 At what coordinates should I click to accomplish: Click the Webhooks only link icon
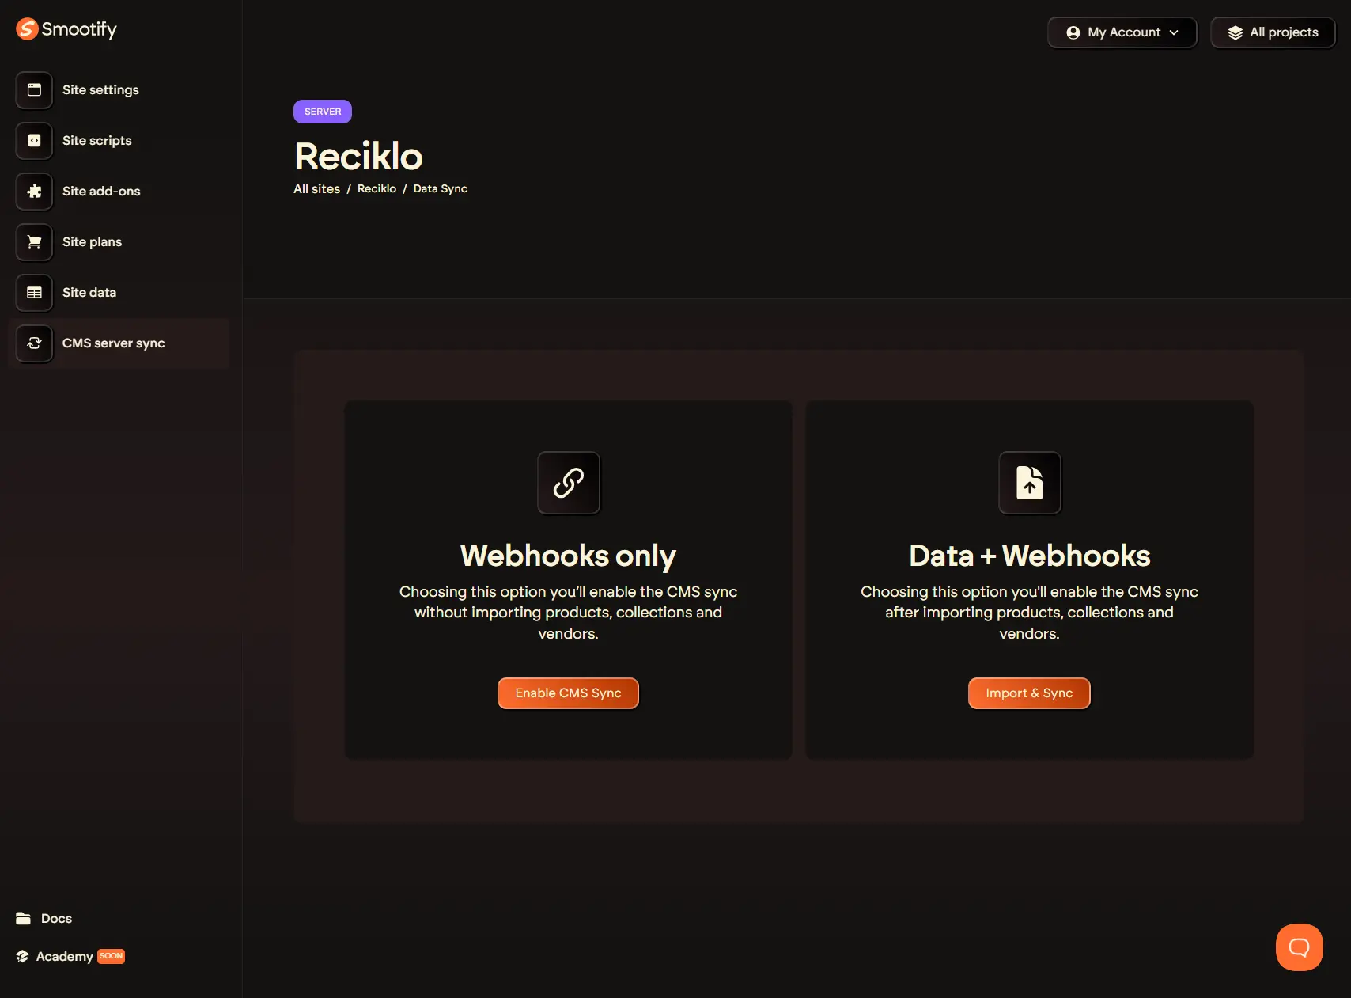(x=568, y=483)
